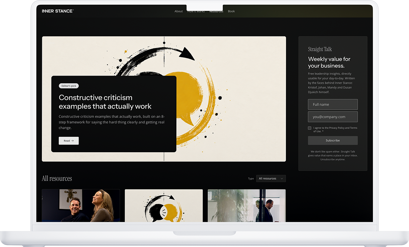Click the Subscribe button
This screenshot has height=247, width=409.
(x=333, y=140)
